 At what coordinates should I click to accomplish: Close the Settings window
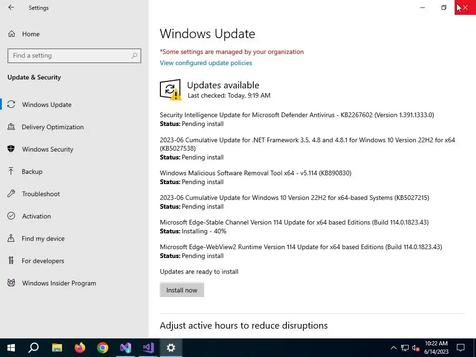(465, 7)
